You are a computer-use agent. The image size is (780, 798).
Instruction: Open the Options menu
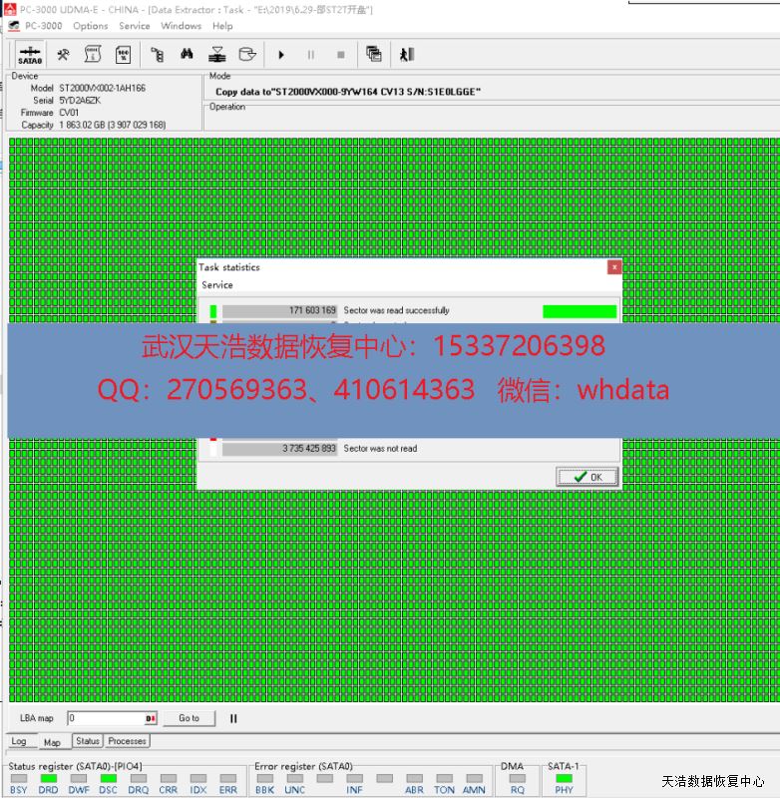pyautogui.click(x=91, y=26)
